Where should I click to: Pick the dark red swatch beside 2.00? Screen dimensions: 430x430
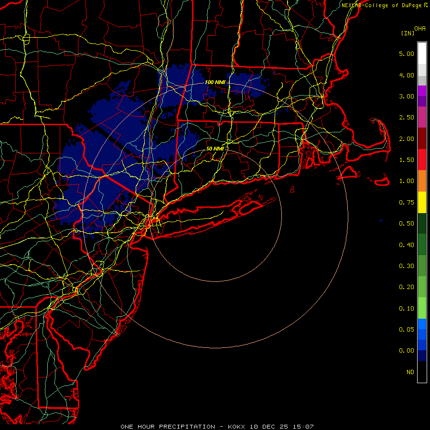click(x=422, y=139)
